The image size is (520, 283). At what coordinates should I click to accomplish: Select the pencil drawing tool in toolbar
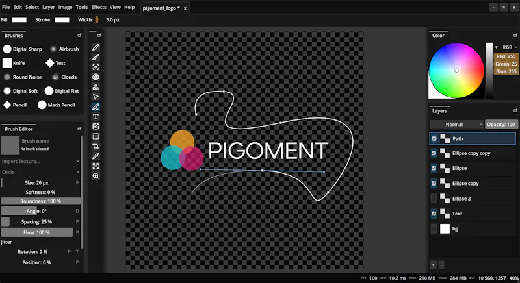(x=96, y=47)
